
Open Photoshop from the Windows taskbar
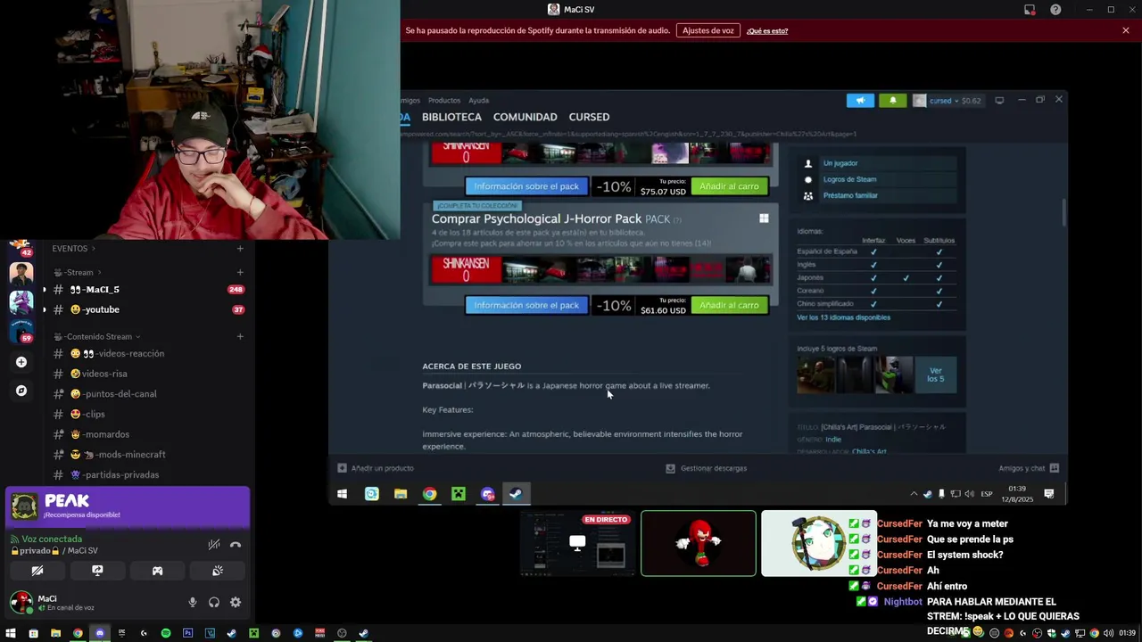coord(187,633)
